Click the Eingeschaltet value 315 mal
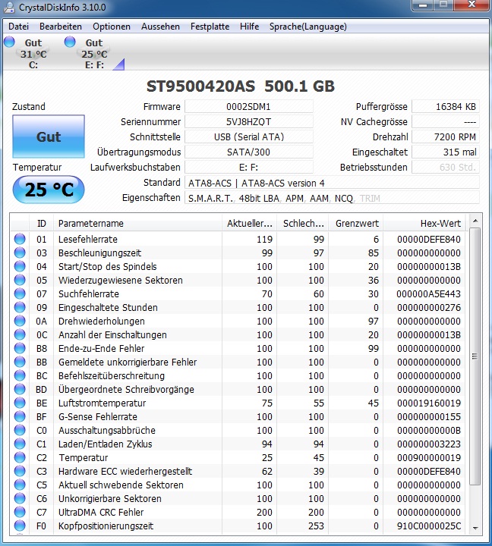492x546 pixels. point(445,152)
